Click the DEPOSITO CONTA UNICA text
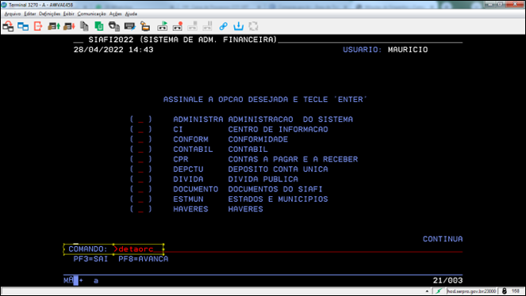The height and width of the screenshot is (296, 526). coord(278,169)
